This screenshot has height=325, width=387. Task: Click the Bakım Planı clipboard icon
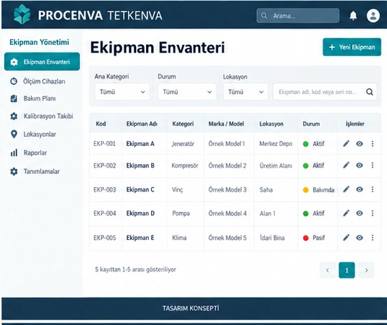[x=14, y=98]
